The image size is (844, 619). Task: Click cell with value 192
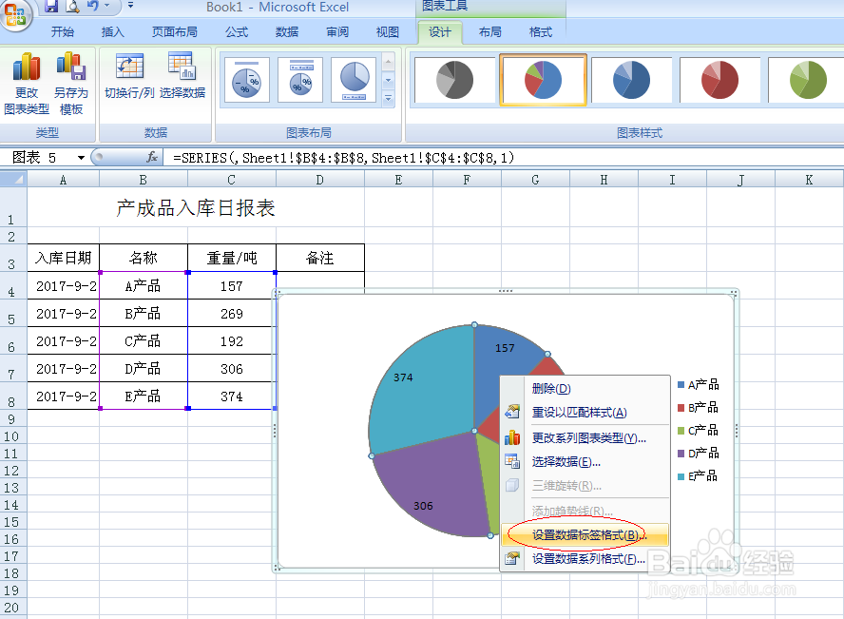(x=232, y=341)
